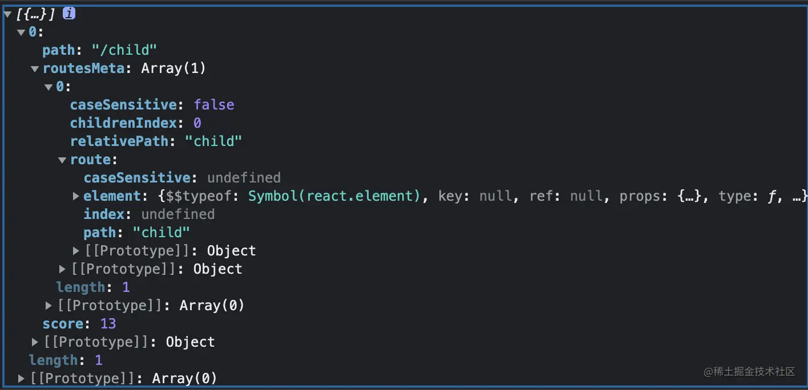Collapse the first 0: index under root

pos(22,32)
